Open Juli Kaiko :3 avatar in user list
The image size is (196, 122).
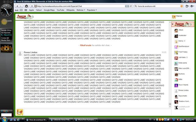click(176, 58)
